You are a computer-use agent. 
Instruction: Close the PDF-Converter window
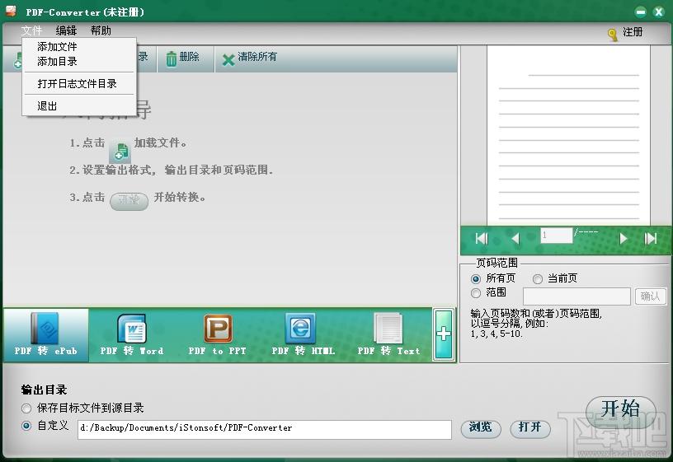(x=659, y=12)
